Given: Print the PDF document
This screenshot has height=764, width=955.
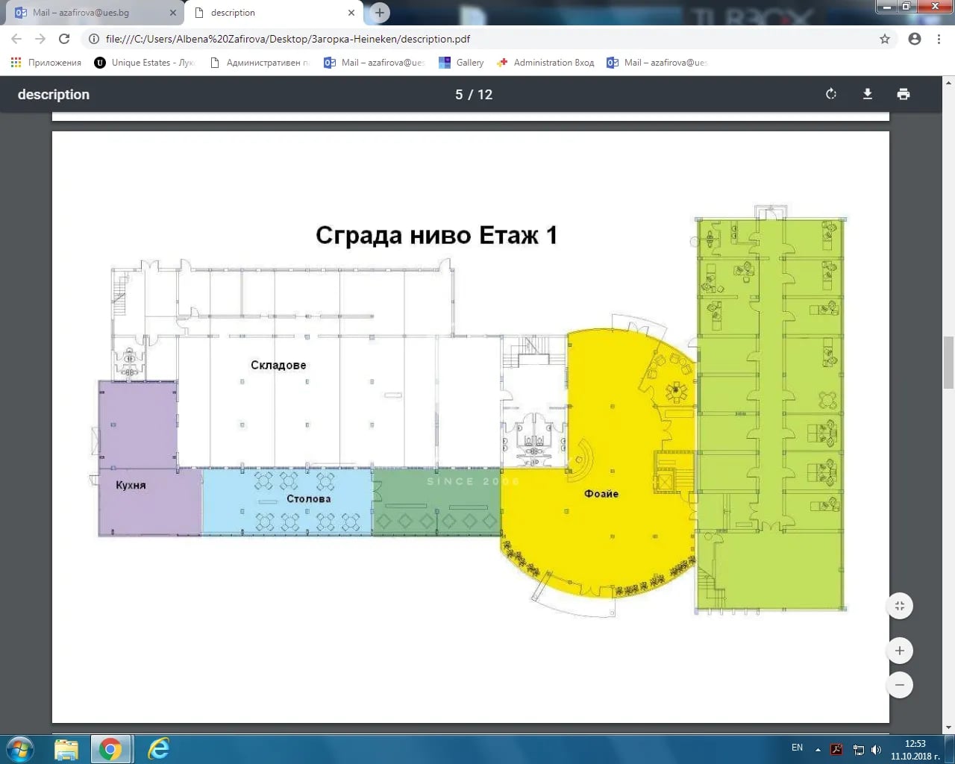Looking at the screenshot, I should point(904,94).
